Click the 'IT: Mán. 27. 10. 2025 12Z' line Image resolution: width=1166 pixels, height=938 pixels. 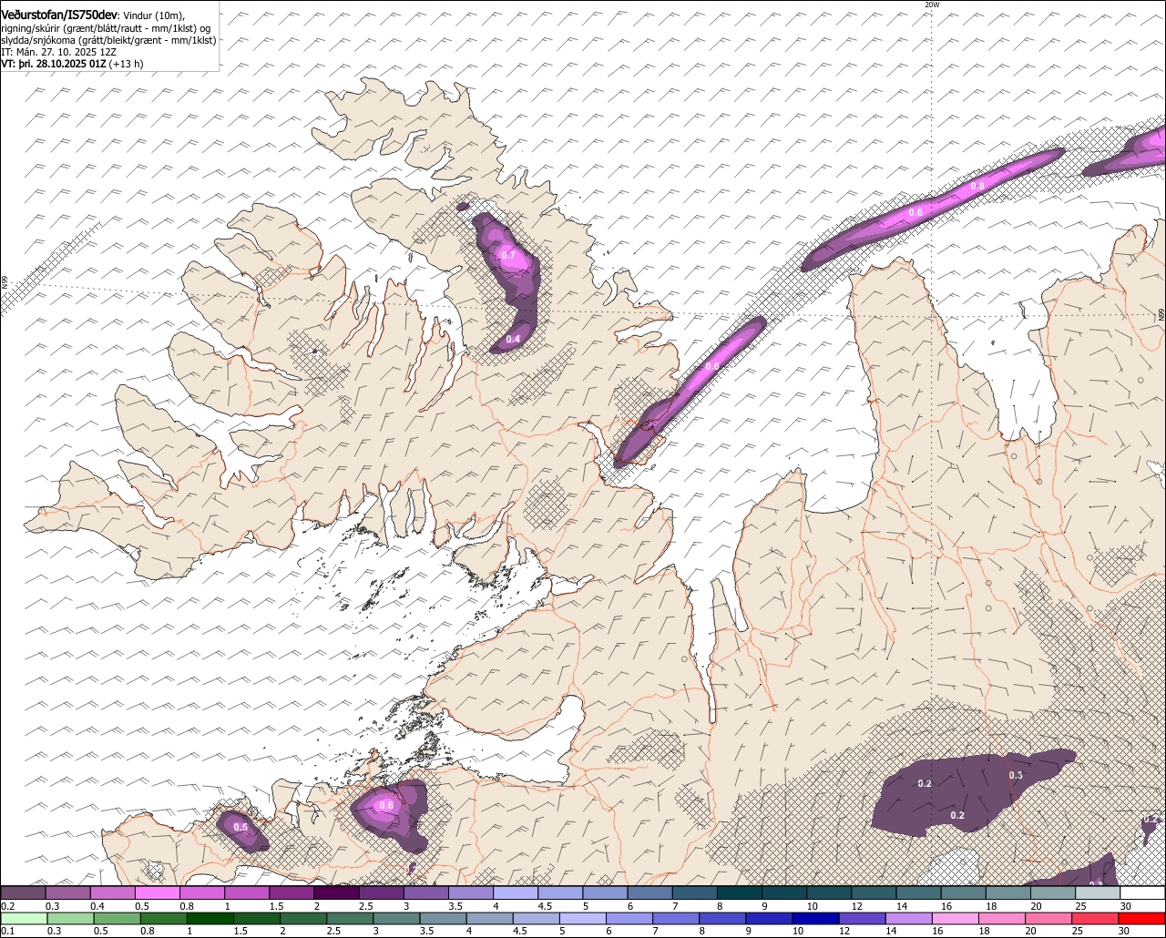coord(58,52)
